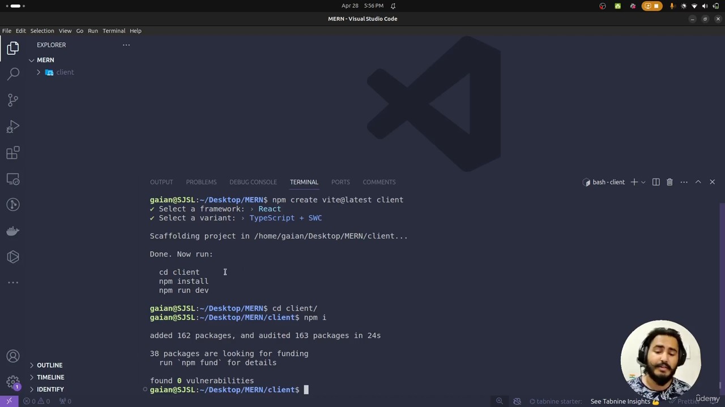
Task: Click the ports forwarded indicator in status bar
Action: coord(65,401)
